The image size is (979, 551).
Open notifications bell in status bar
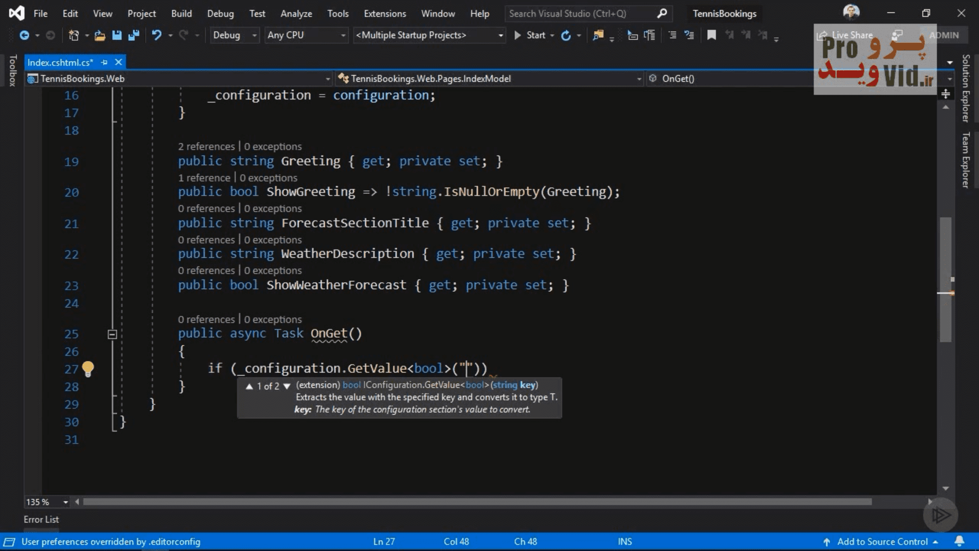tap(959, 541)
